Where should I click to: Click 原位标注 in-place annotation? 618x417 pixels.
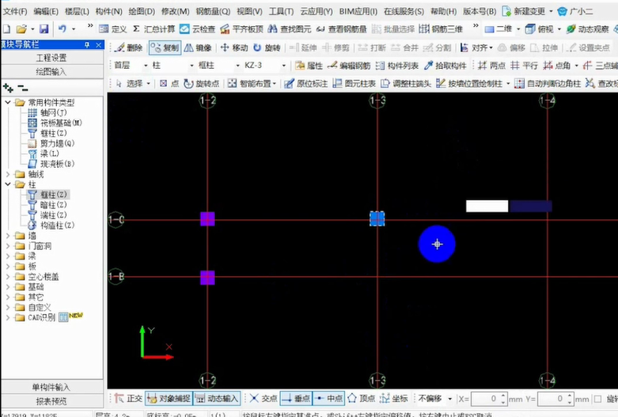tap(306, 84)
